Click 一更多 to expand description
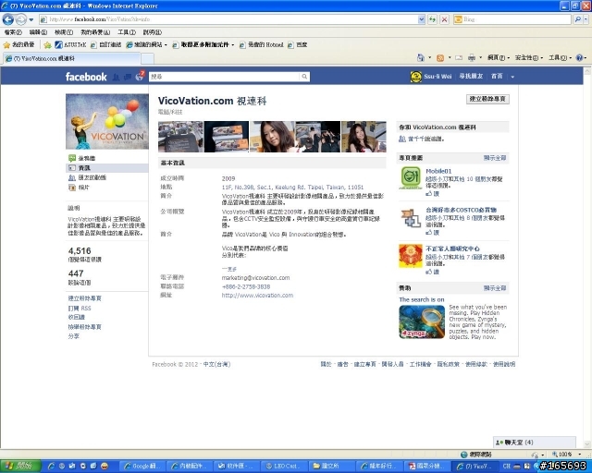592x473 pixels. (228, 269)
